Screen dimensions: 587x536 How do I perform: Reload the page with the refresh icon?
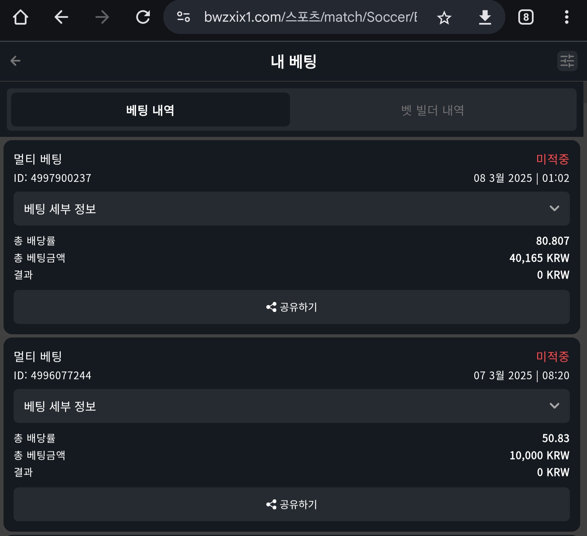(x=143, y=17)
